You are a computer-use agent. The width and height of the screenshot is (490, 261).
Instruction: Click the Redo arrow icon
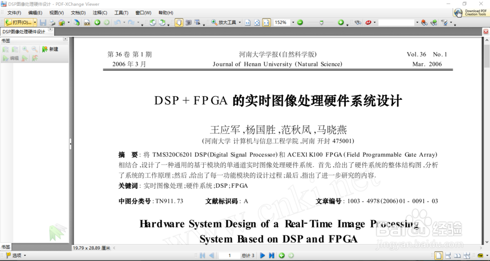[131, 22]
